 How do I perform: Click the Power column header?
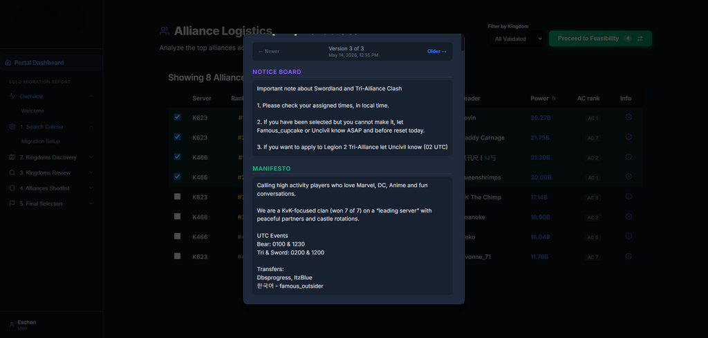(x=539, y=98)
